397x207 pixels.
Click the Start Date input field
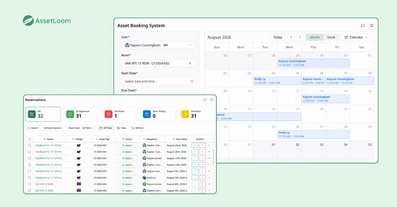click(158, 81)
